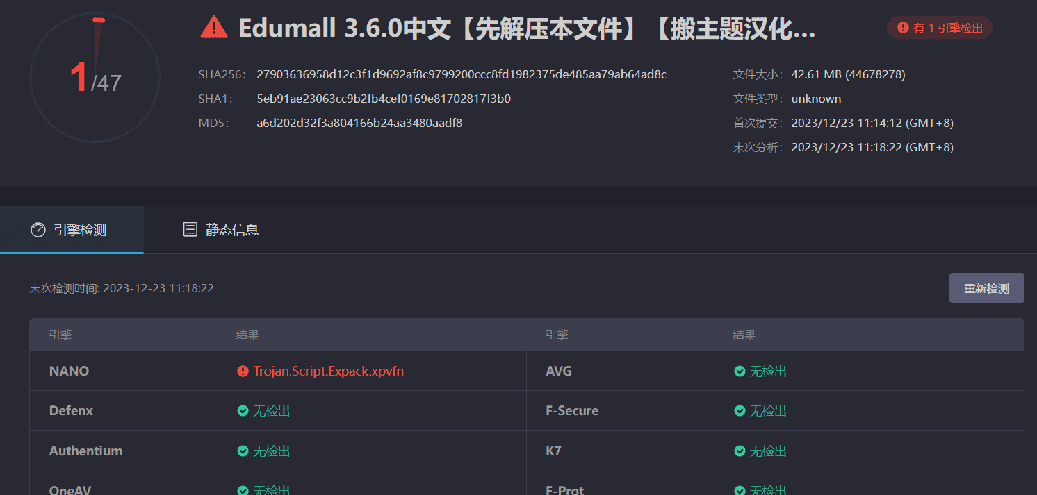This screenshot has width=1037, height=495.
Task: Click 无检出 result for AVG
Action: [x=768, y=371]
